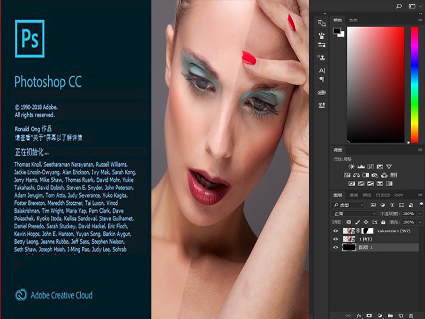Click the fx layer style icon

(x=359, y=315)
